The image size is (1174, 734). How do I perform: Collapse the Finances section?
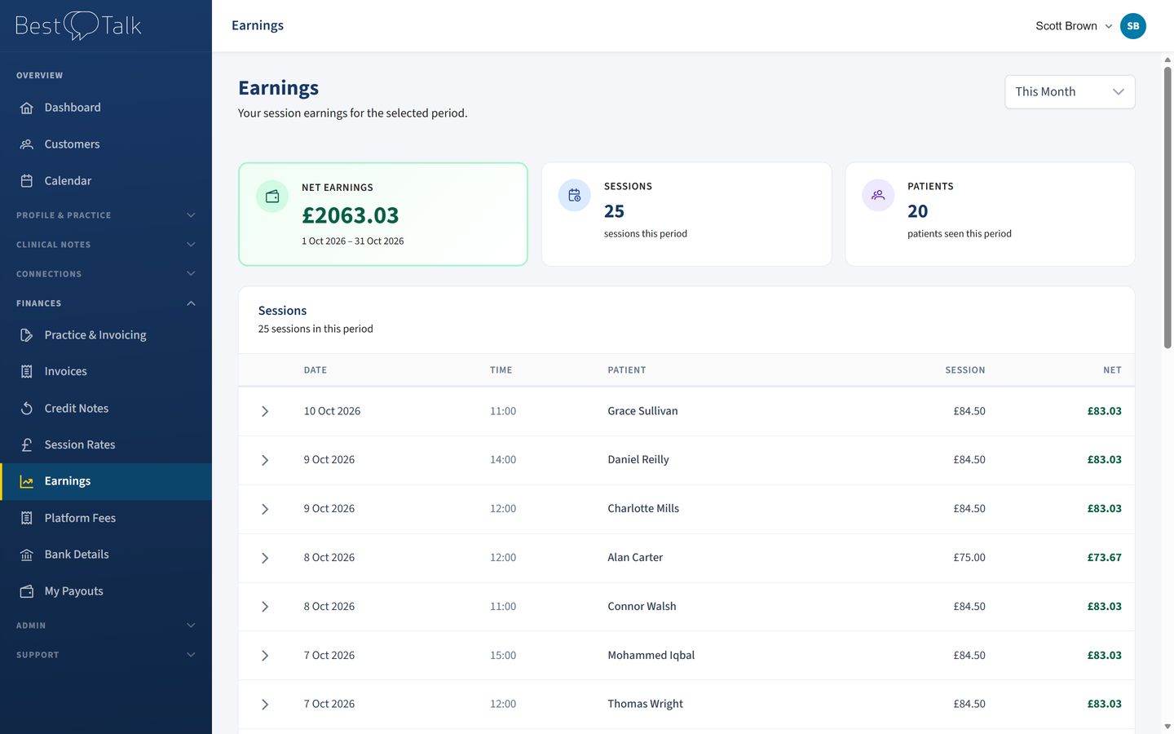click(106, 303)
